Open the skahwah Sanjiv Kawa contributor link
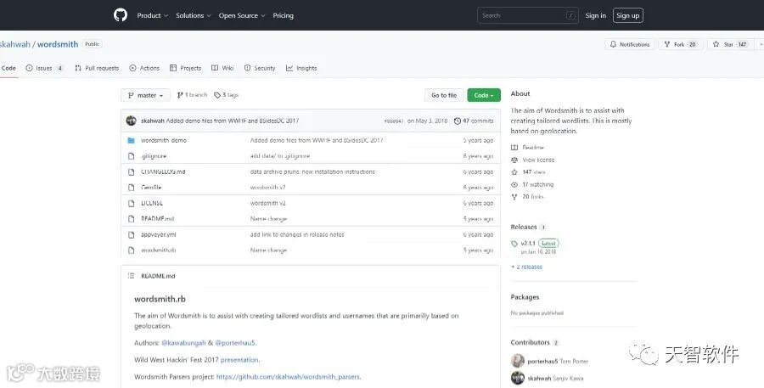This screenshot has width=764, height=388. click(555, 379)
